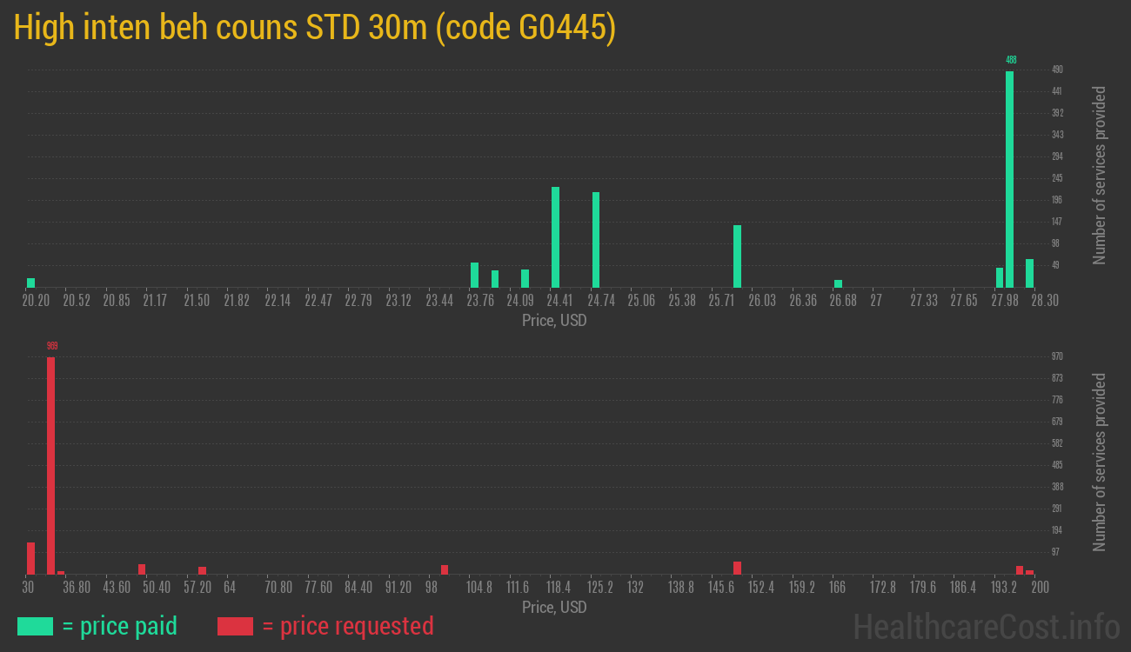Click the red bar between 145.6 and 152.4
Image resolution: width=1131 pixels, height=652 pixels.
tap(737, 568)
